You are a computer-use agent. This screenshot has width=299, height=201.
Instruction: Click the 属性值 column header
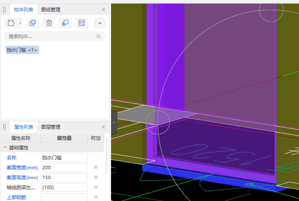(x=64, y=138)
